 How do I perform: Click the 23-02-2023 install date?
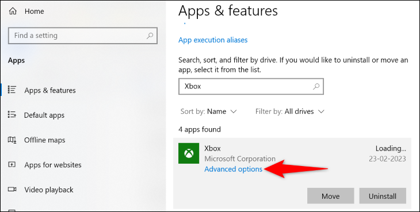tap(387, 159)
